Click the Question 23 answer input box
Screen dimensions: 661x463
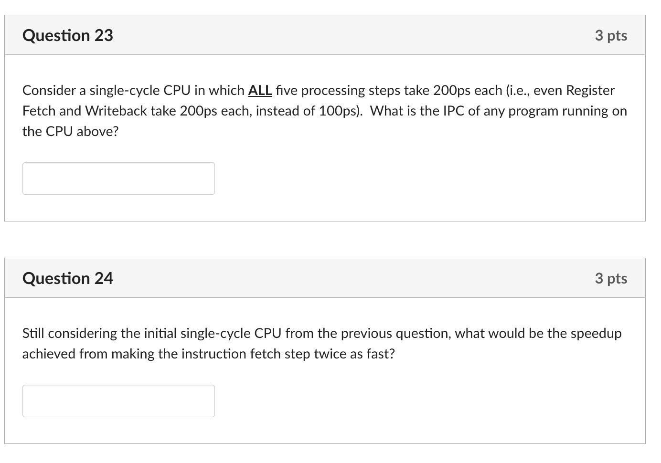(x=118, y=179)
